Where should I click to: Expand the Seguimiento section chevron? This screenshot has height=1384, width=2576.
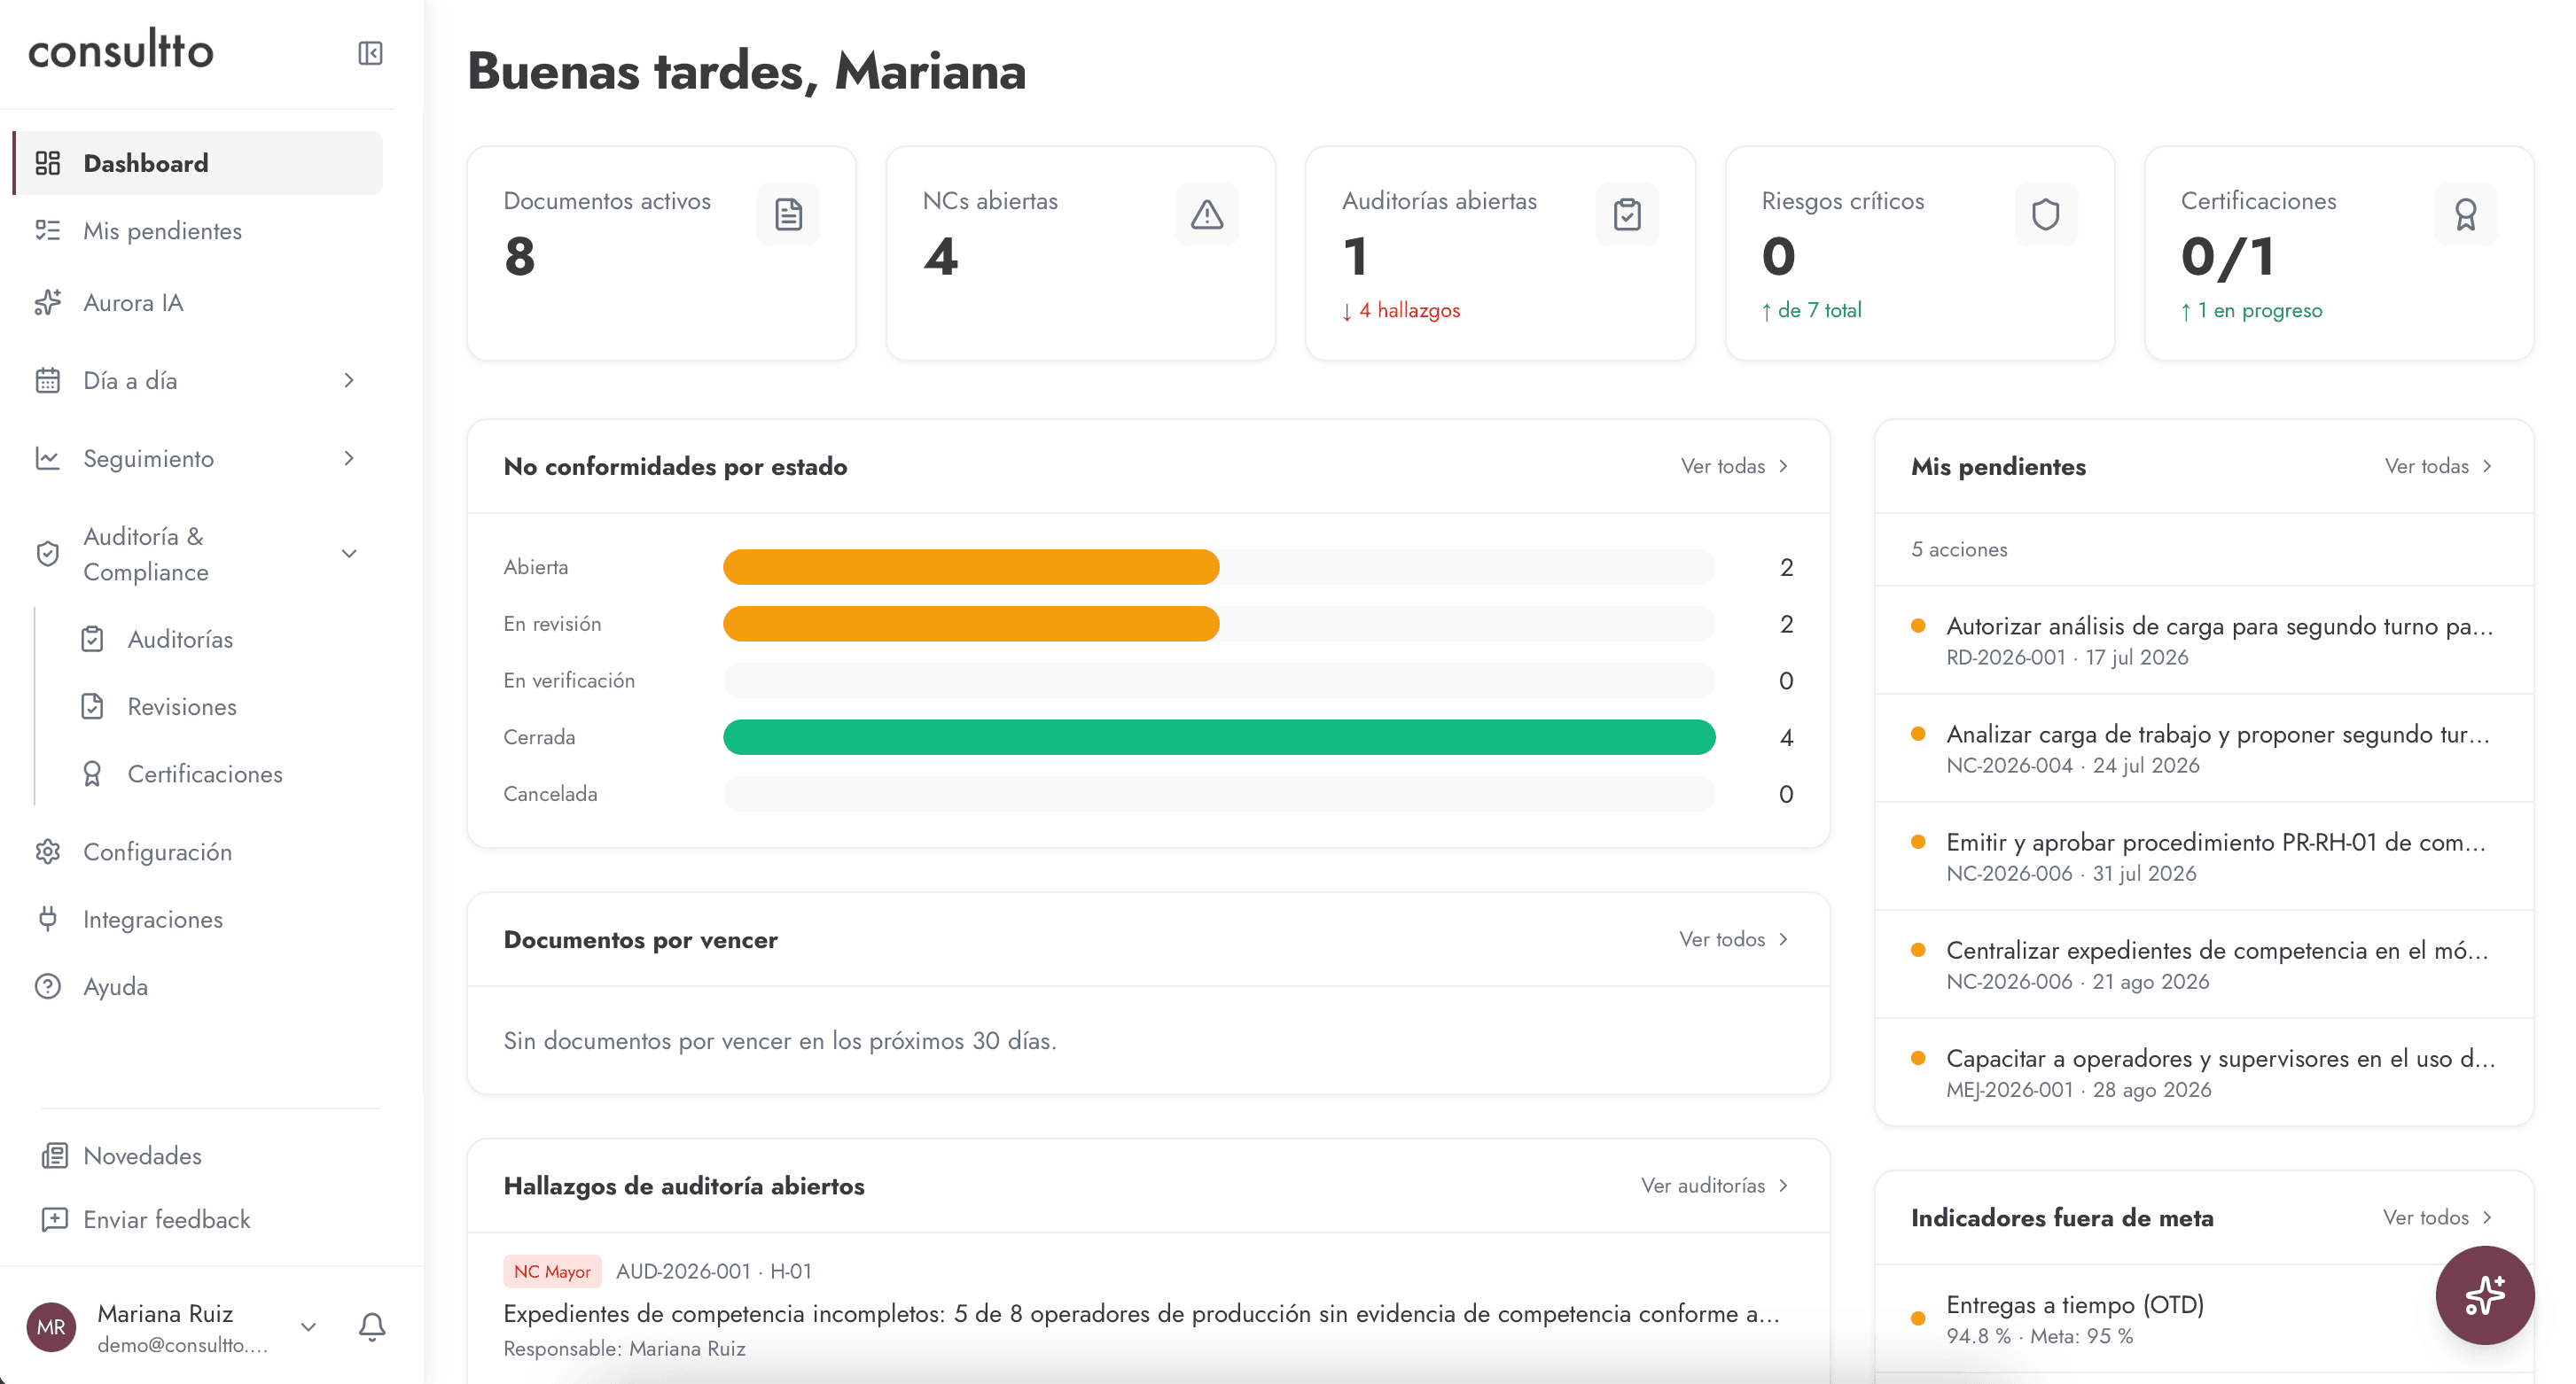(349, 459)
